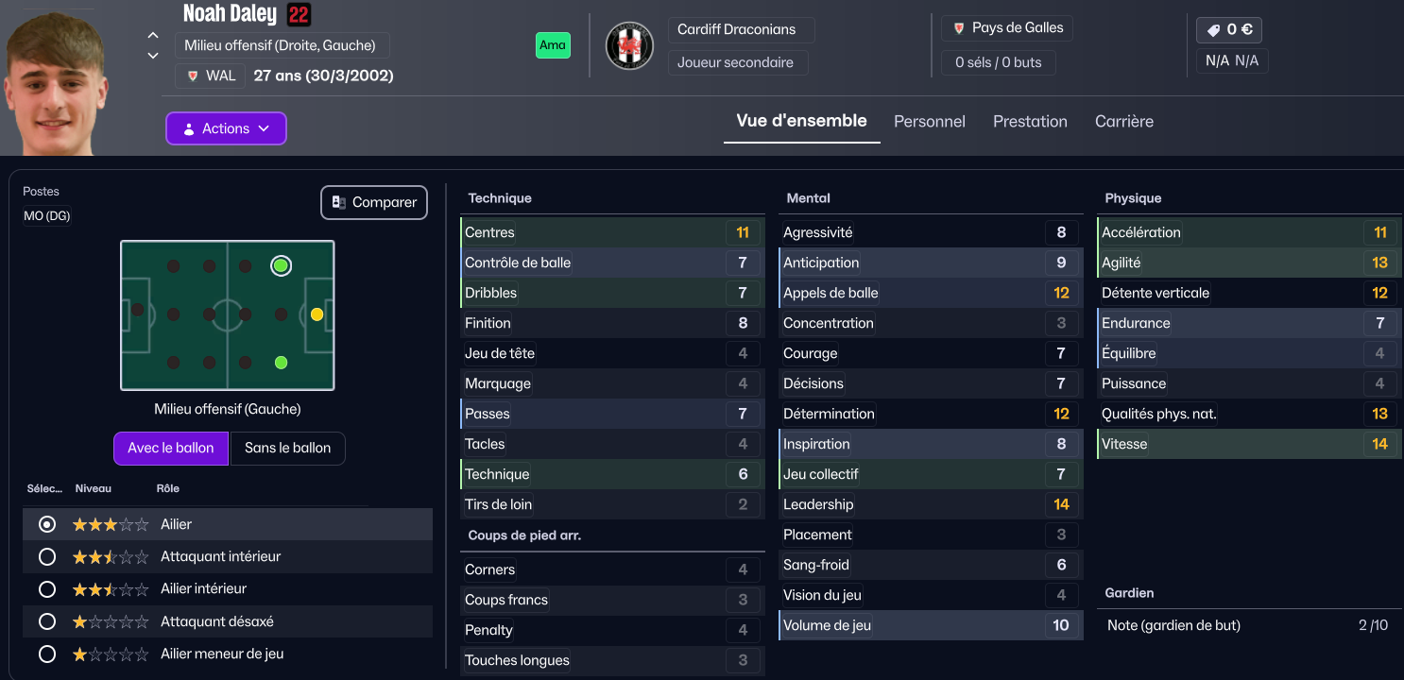The height and width of the screenshot is (680, 1404).
Task: Choose the Ailier meneur de jeu radio
Action: (47, 654)
